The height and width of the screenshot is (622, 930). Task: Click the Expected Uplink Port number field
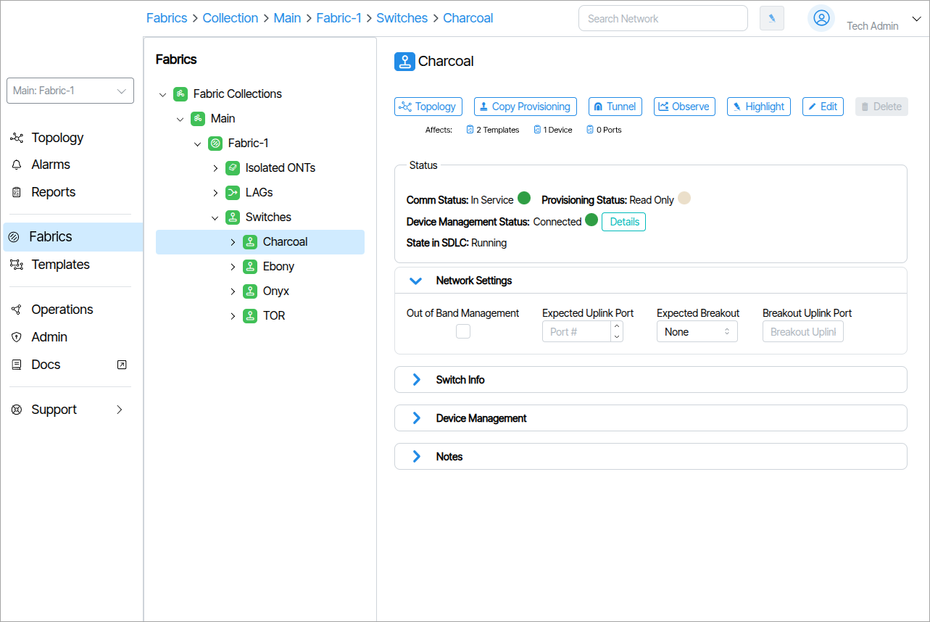coord(576,331)
